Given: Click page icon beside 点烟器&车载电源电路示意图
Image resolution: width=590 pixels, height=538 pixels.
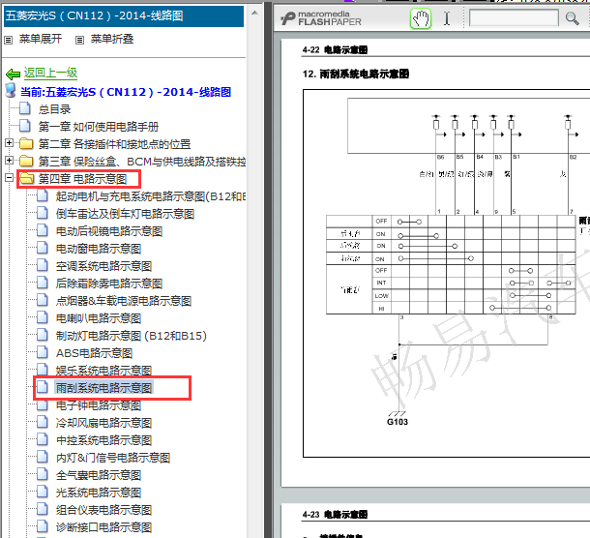Looking at the screenshot, I should point(43,300).
